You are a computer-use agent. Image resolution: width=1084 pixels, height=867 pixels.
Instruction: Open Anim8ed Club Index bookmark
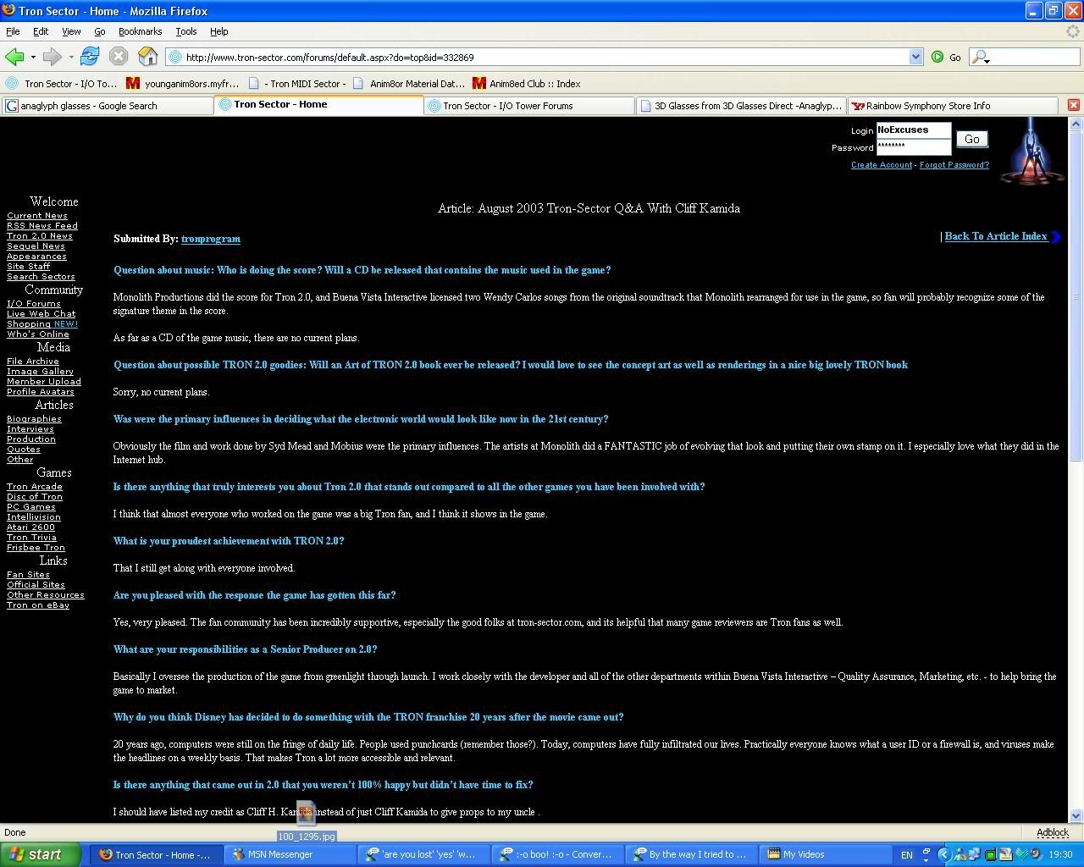[527, 83]
